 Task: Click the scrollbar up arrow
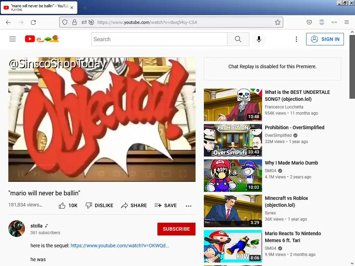click(352, 32)
